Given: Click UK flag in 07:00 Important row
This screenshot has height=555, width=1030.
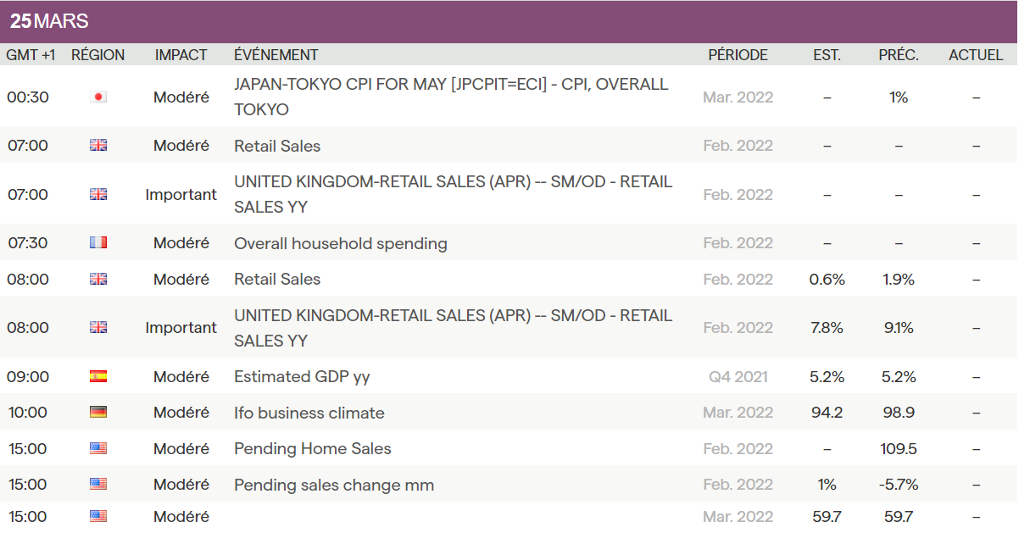Looking at the screenshot, I should point(98,194).
